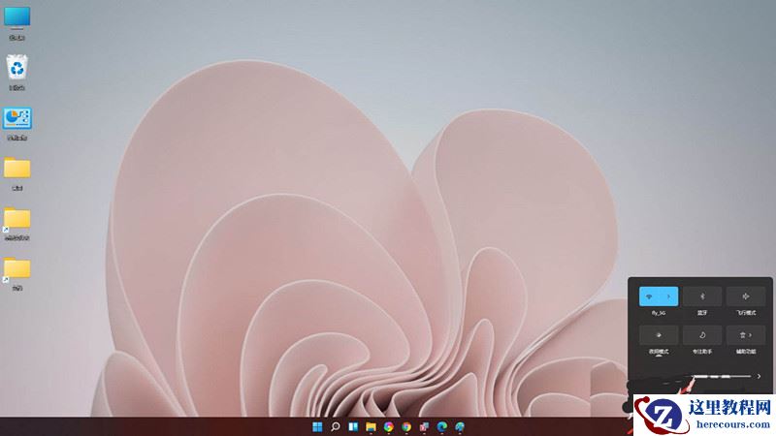
Task: Open the Widgets taskbar icon
Action: tap(353, 426)
